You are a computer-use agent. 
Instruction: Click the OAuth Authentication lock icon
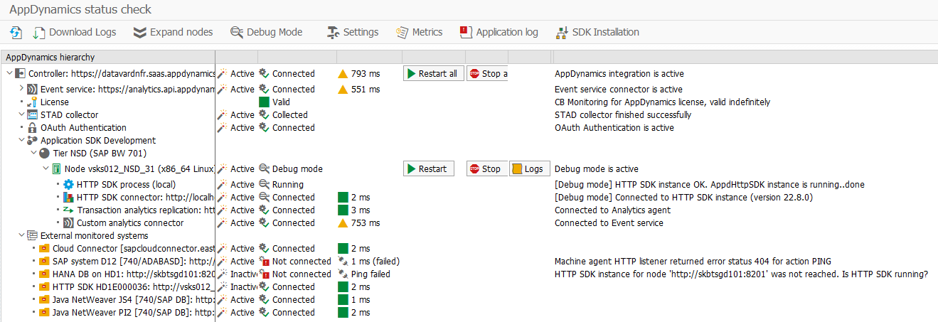point(32,127)
